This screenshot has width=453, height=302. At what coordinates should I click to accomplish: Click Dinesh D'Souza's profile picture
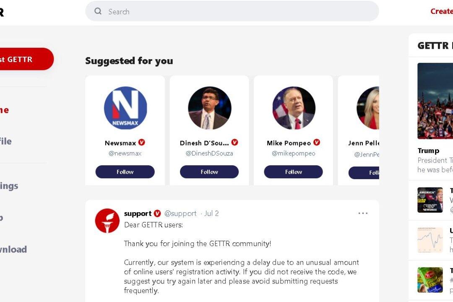(x=209, y=108)
